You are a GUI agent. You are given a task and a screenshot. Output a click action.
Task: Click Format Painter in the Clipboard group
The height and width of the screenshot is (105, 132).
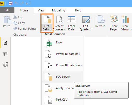(x=25, y=29)
